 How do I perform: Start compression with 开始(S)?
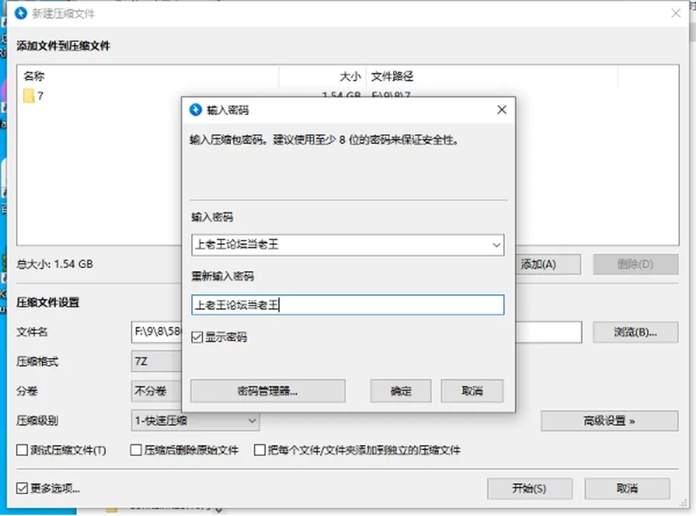(529, 488)
